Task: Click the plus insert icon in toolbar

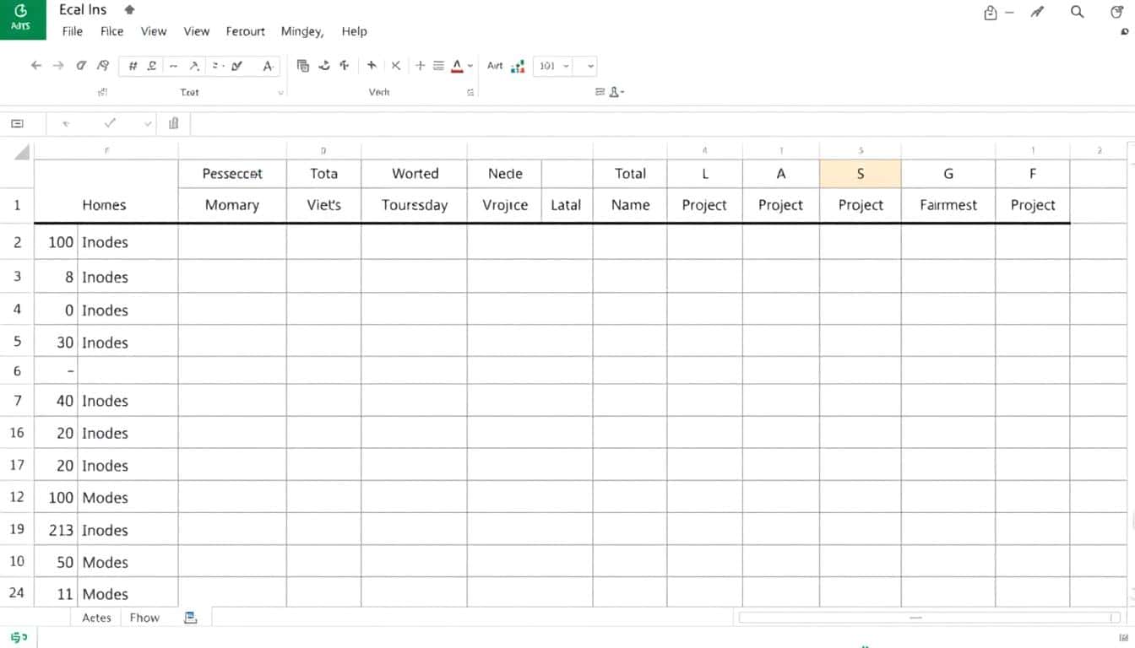Action: 420,65
